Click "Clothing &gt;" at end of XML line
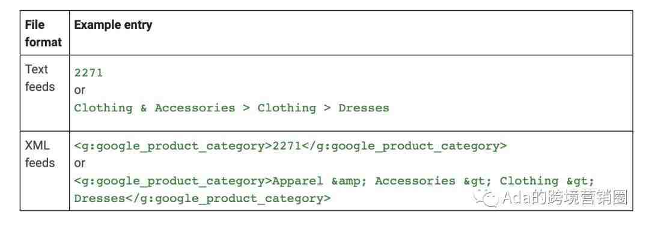649x226 pixels. click(547, 182)
